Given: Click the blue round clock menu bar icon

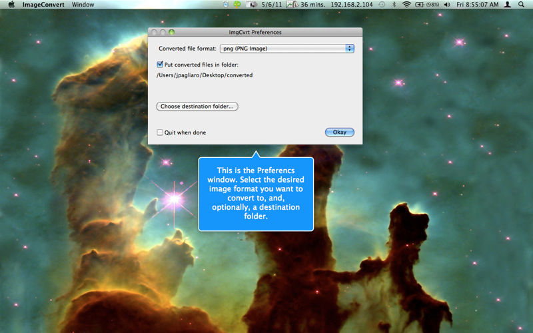Looking at the screenshot, I should pos(226,5).
